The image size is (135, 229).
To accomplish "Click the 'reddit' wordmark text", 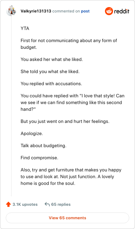I will point(122,11).
